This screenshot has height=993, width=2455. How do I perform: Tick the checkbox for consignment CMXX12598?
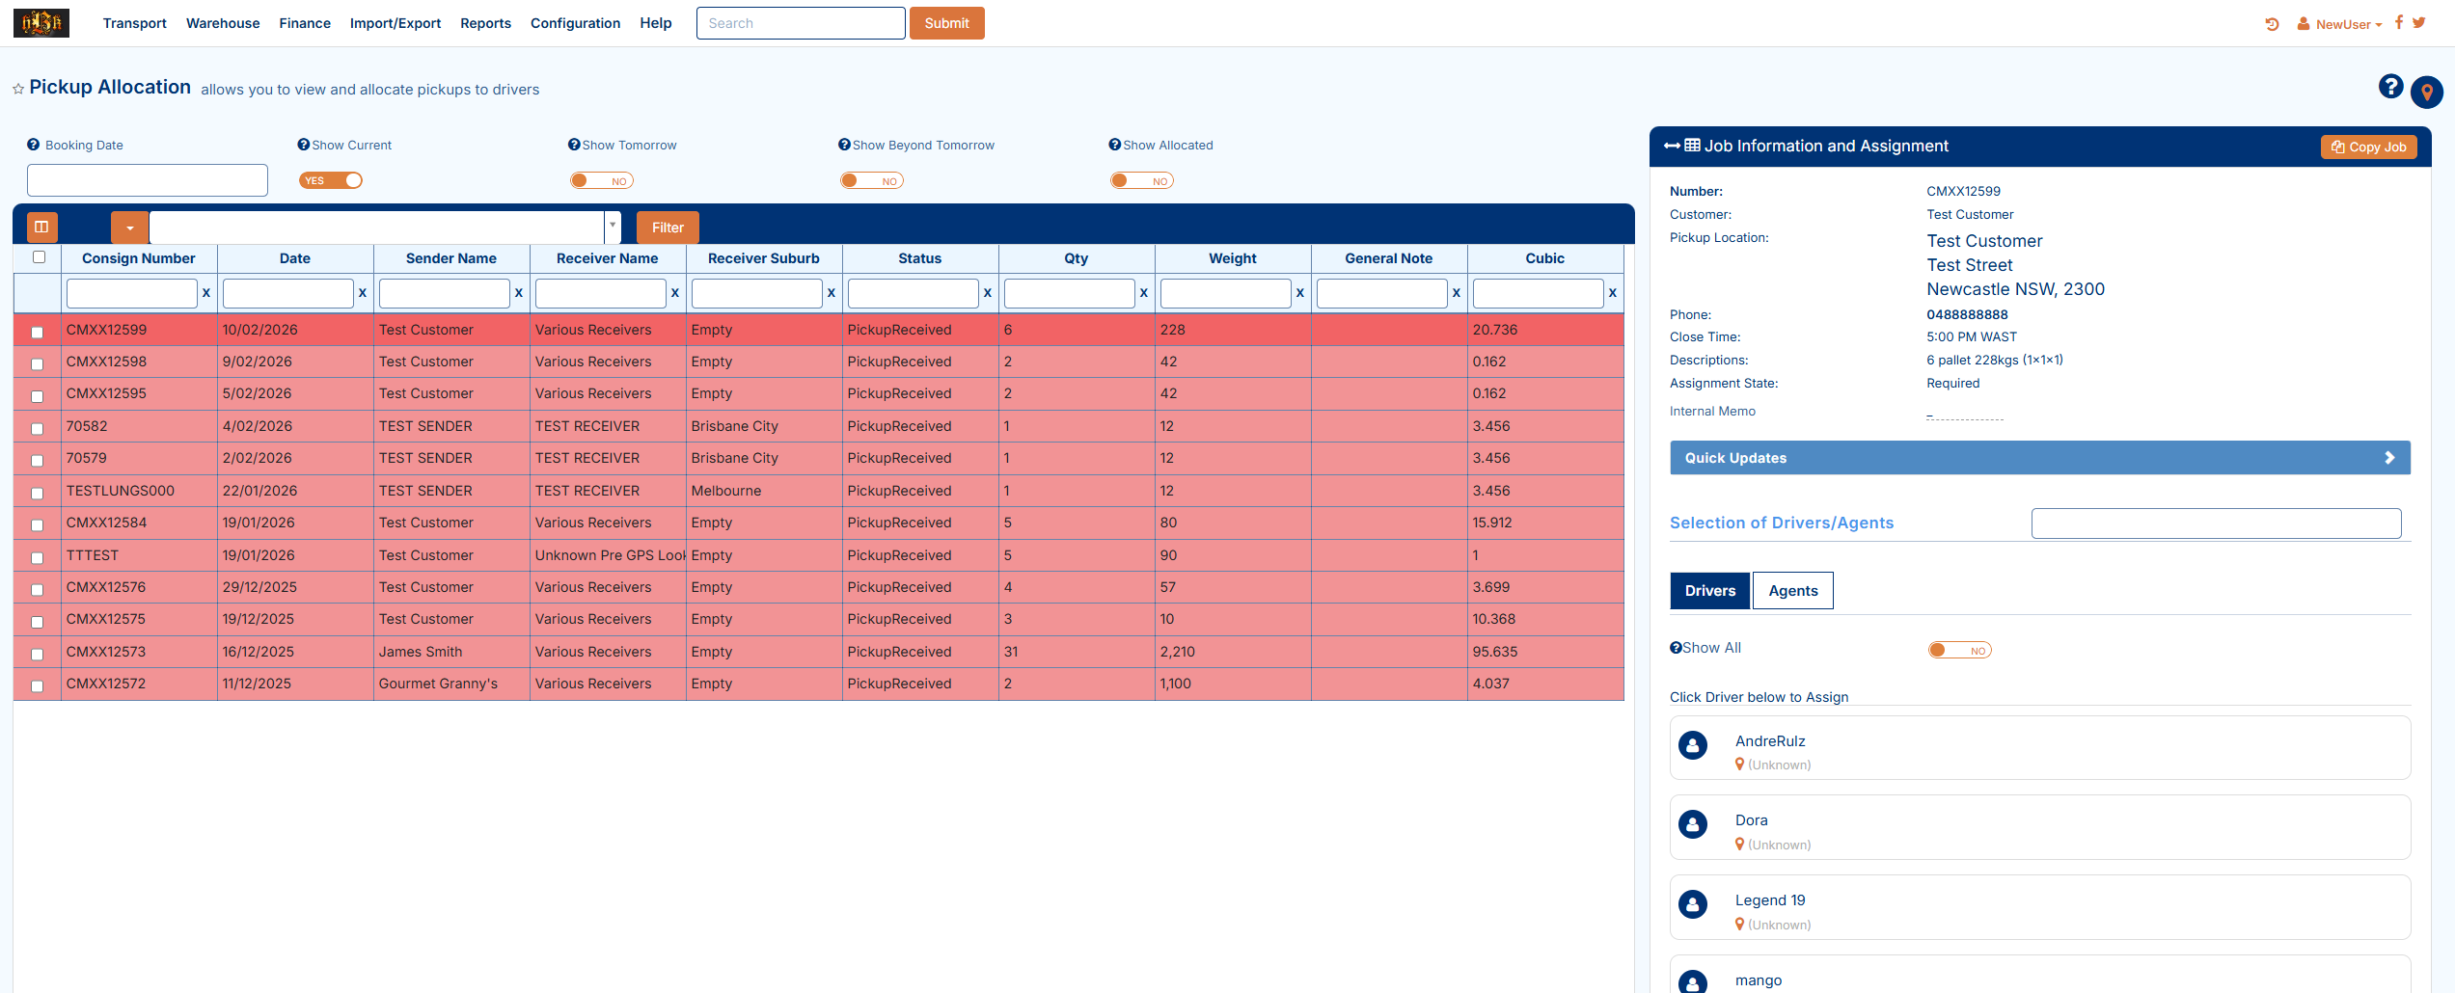click(x=38, y=363)
